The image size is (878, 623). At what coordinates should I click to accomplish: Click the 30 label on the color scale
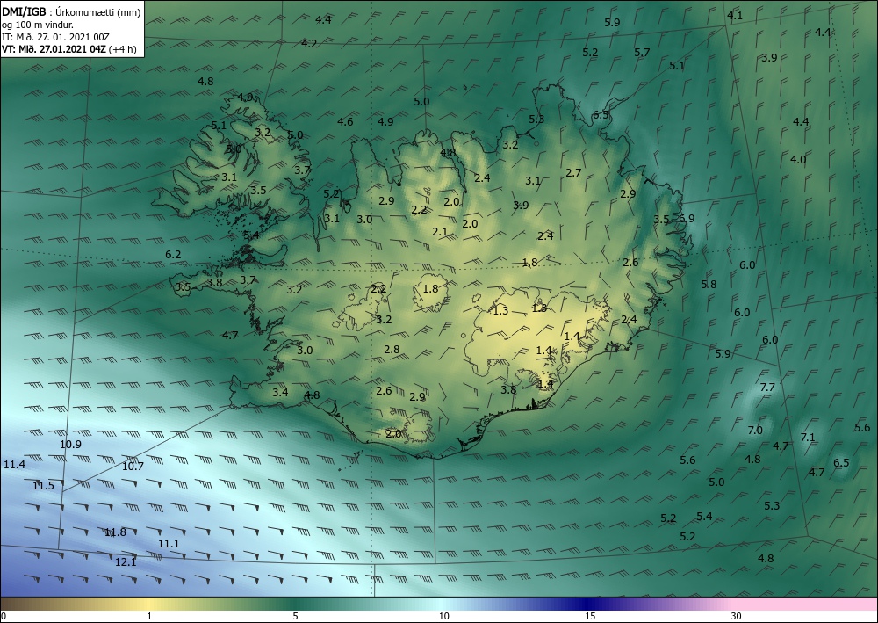(737, 616)
